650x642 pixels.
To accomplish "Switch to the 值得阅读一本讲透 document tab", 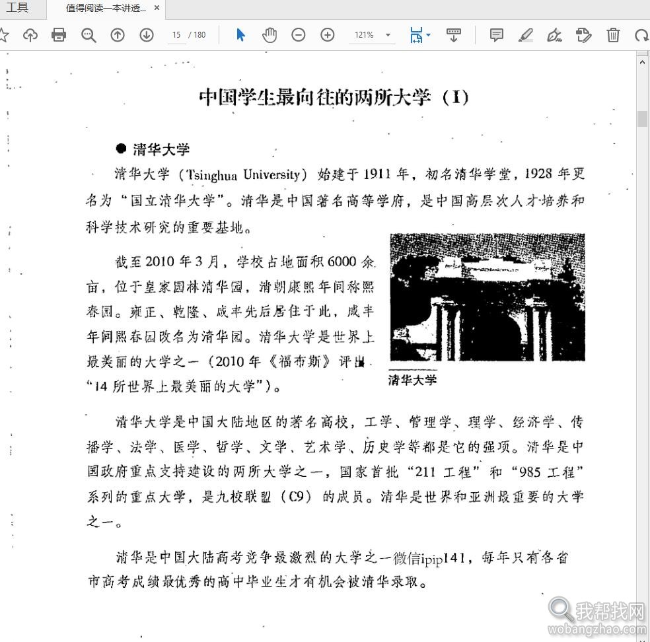I will tap(106, 9).
